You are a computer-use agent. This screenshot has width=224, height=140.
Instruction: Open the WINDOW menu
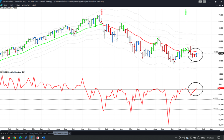(26, 5)
